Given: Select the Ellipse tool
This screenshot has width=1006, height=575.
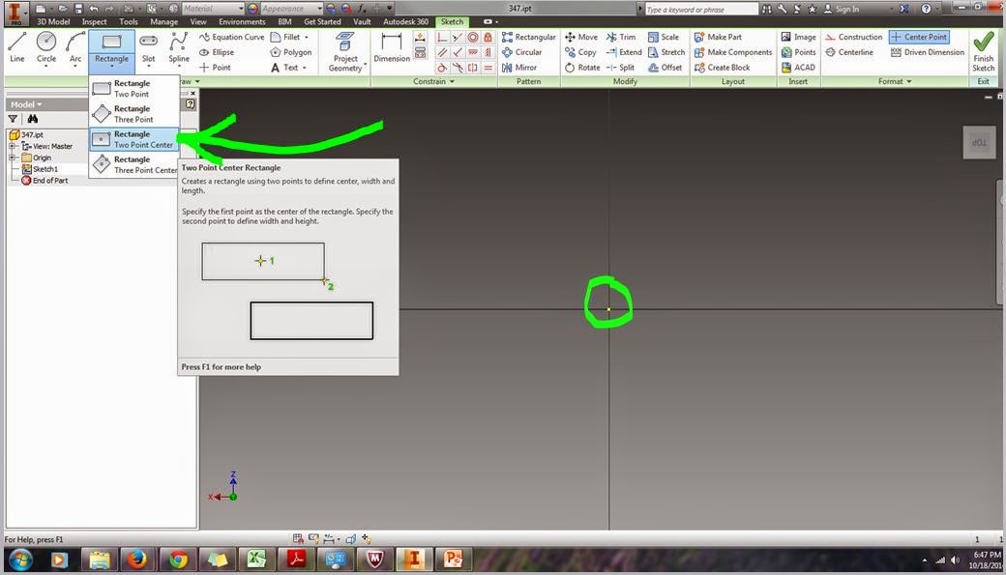Looking at the screenshot, I should [x=217, y=52].
